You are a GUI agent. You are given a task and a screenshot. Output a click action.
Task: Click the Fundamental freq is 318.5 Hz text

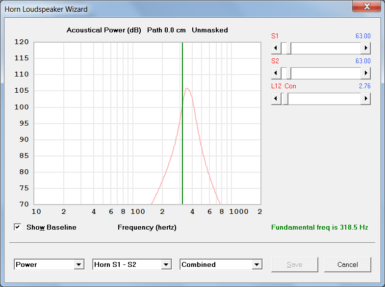pyautogui.click(x=319, y=227)
